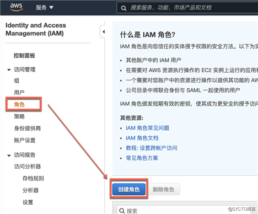Image resolution: width=258 pixels, height=214 pixels.
Task: Collapse the IAM sidebar with arrow handle
Action: pos(103,32)
